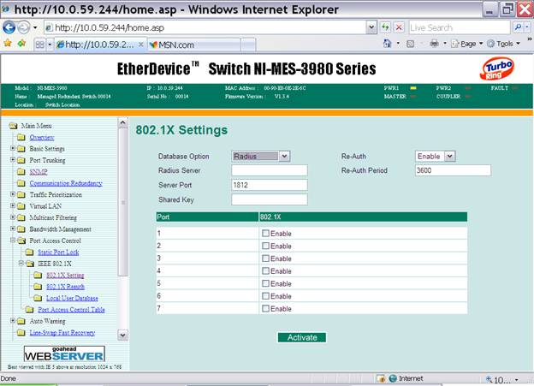Open the Re-Auth dropdown

435,156
